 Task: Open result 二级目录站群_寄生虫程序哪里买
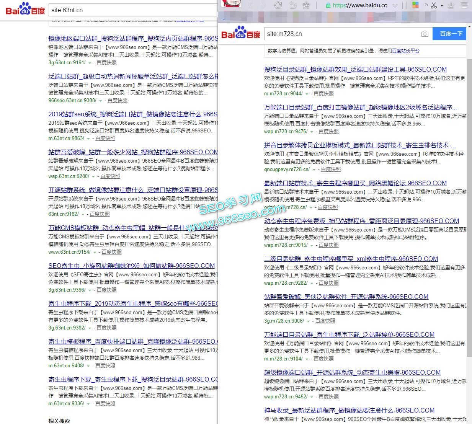(351, 259)
